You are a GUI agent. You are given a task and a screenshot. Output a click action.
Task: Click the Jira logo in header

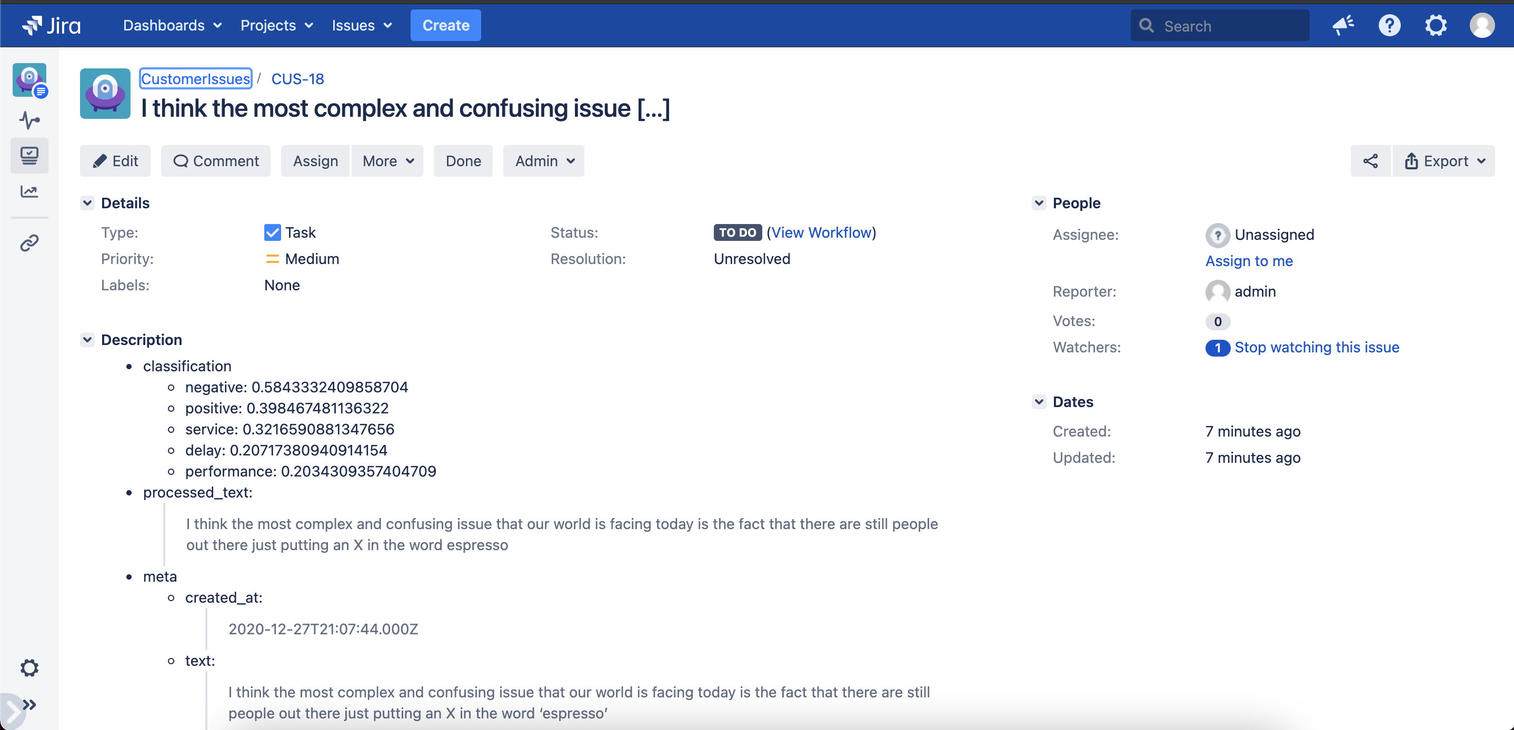point(52,25)
